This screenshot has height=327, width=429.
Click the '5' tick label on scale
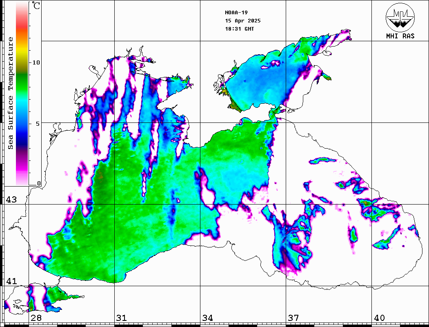point(38,124)
